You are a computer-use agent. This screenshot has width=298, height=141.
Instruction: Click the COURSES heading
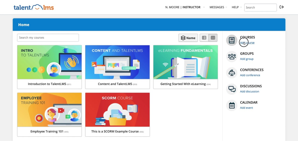pos(247,37)
